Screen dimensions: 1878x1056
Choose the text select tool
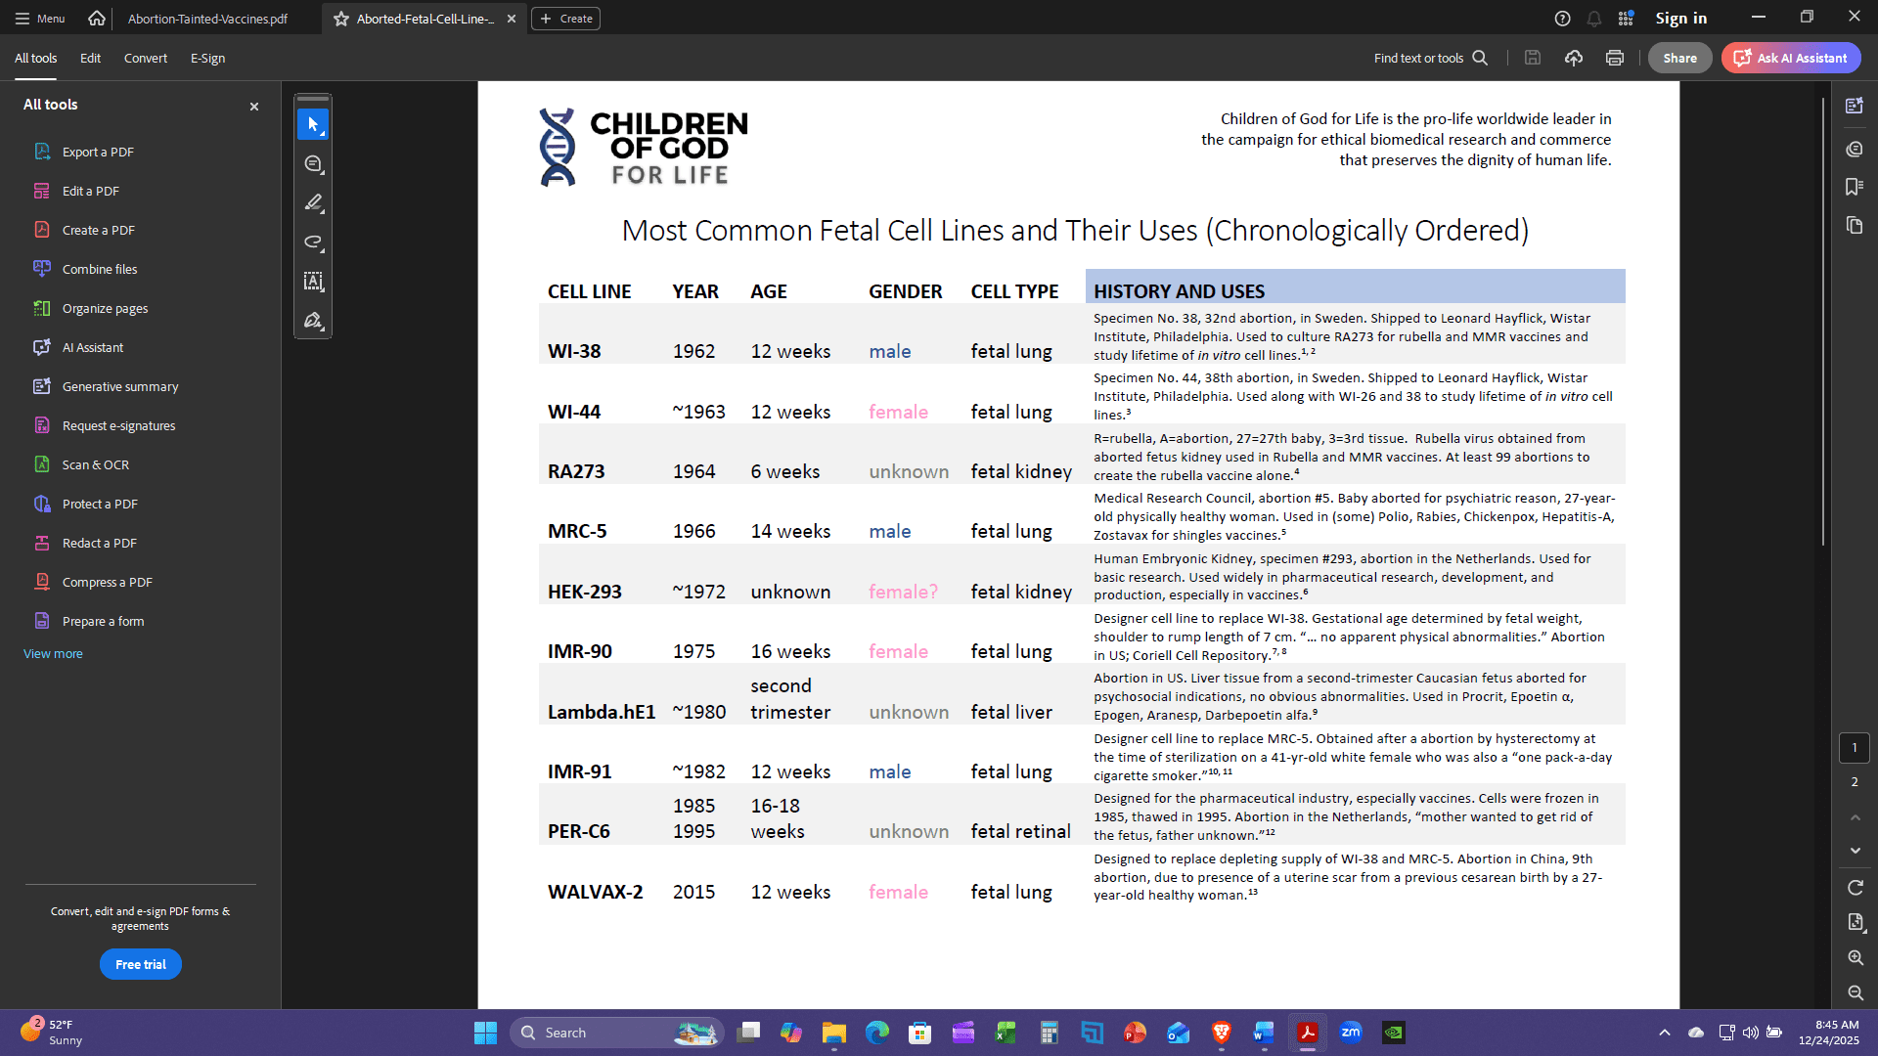coord(313,282)
